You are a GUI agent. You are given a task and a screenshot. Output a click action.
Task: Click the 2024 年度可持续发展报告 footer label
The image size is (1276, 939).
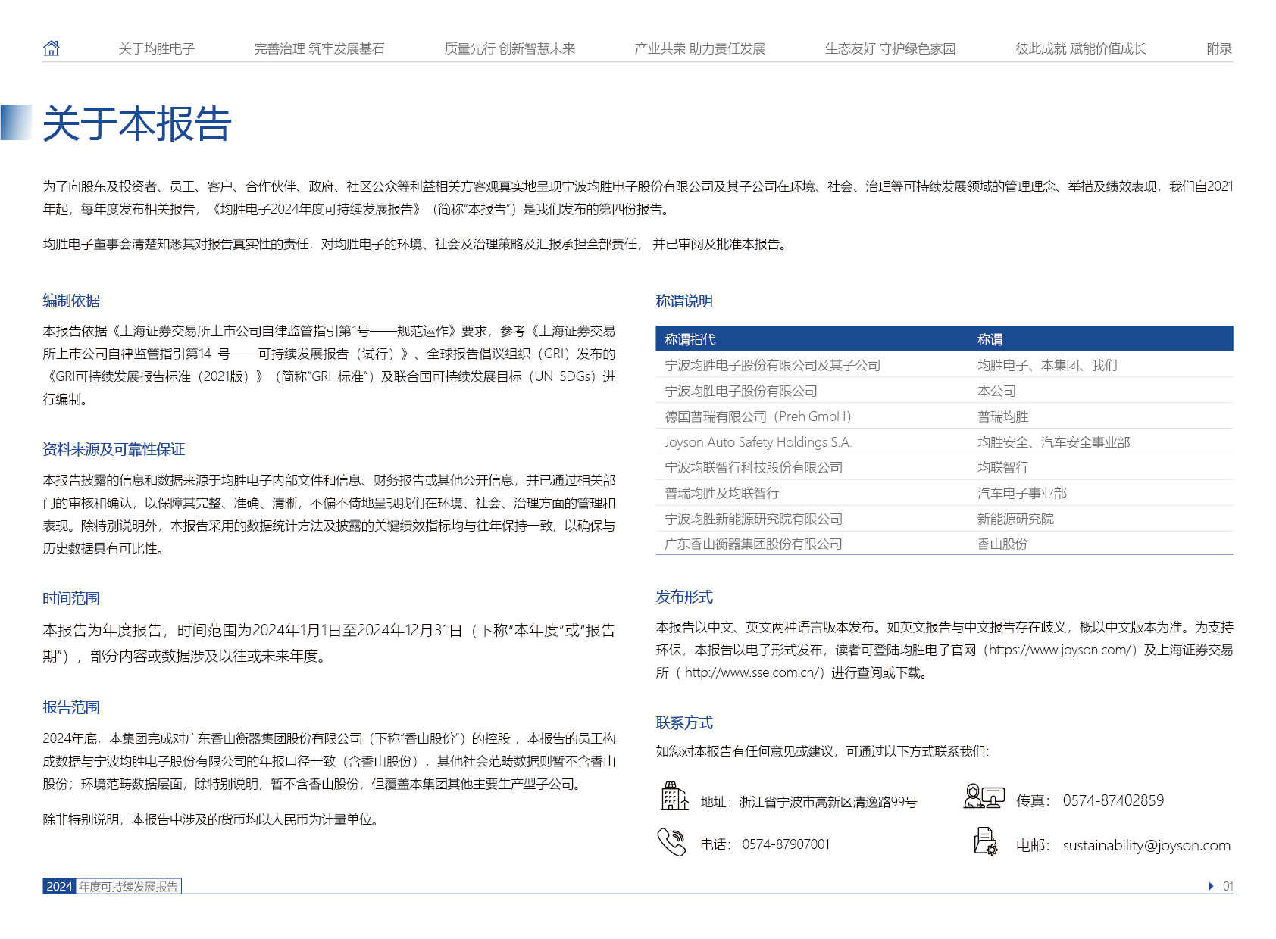[x=112, y=886]
